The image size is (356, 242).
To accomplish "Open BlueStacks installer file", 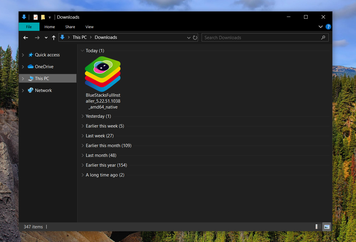I will point(103,74).
